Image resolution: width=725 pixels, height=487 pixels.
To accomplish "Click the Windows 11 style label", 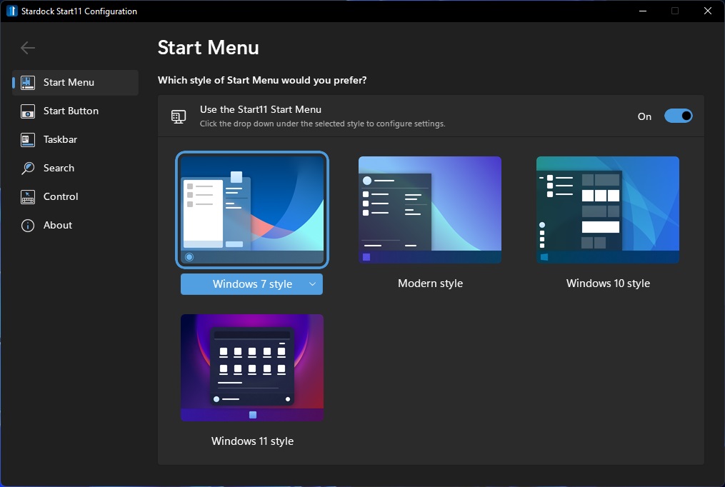I will coord(252,441).
